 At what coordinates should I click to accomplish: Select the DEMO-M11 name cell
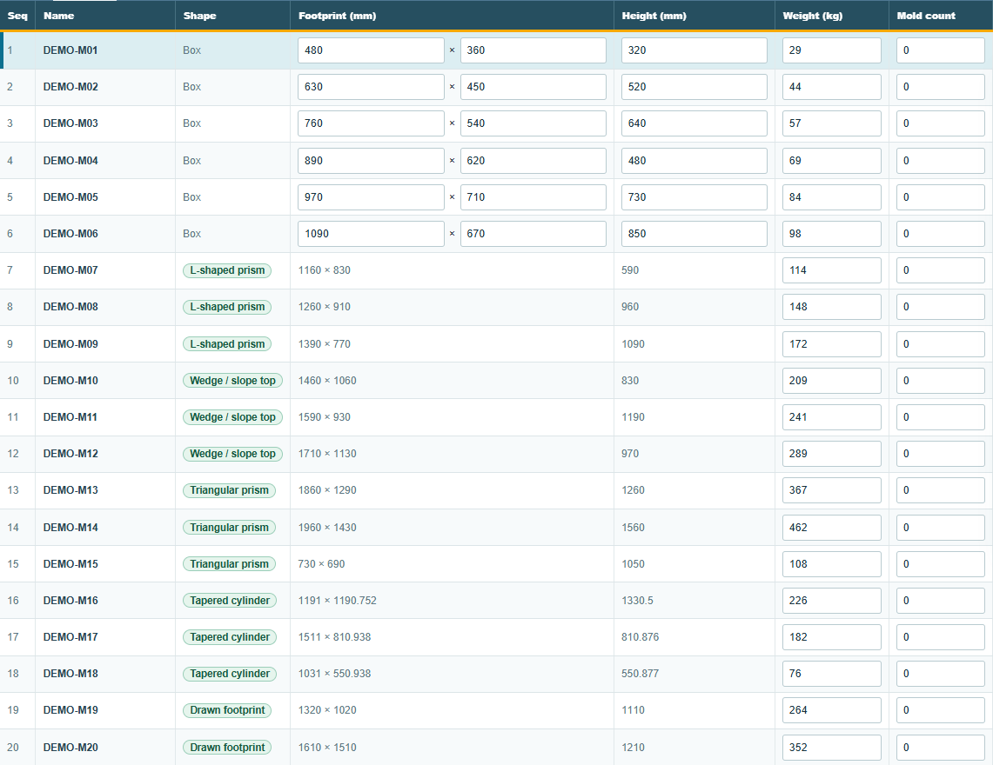click(105, 417)
